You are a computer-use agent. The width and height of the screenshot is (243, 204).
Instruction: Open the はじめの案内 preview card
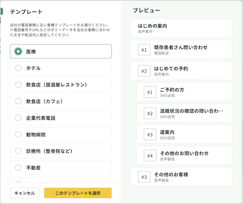tap(181, 28)
